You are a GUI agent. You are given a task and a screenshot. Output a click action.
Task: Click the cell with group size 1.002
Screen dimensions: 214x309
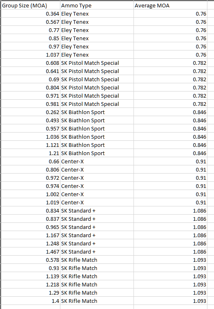(x=30, y=195)
